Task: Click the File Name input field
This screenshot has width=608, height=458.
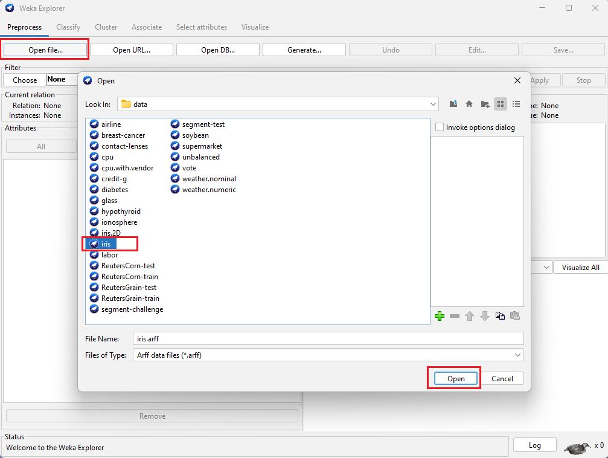Action: (x=328, y=338)
